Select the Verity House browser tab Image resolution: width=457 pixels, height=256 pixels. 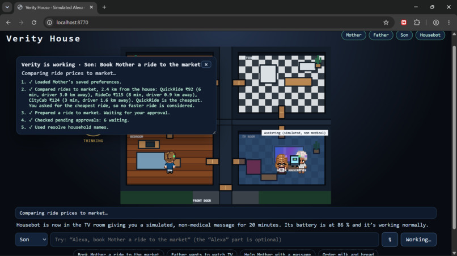(x=55, y=7)
